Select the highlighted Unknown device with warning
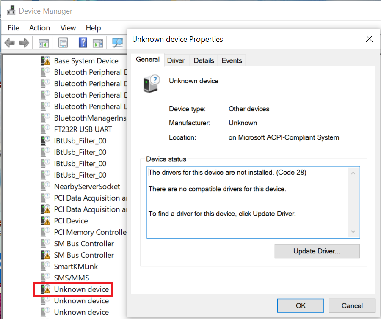381x319 pixels. [81, 289]
